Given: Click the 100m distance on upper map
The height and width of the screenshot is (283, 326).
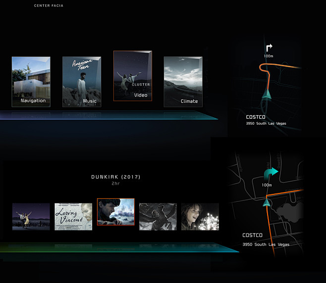Looking at the screenshot, I should pyautogui.click(x=269, y=56).
